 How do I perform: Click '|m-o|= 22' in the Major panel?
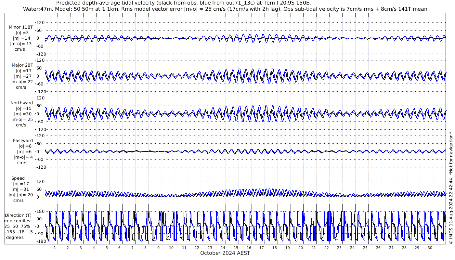click(21, 82)
